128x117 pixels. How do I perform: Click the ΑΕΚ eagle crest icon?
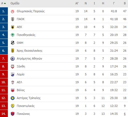pos(12,27)
